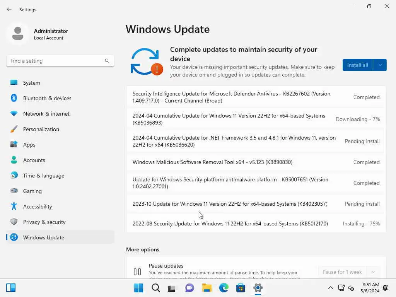Click the Completed status for KB890830
The width and height of the screenshot is (396, 297).
tap(366, 162)
